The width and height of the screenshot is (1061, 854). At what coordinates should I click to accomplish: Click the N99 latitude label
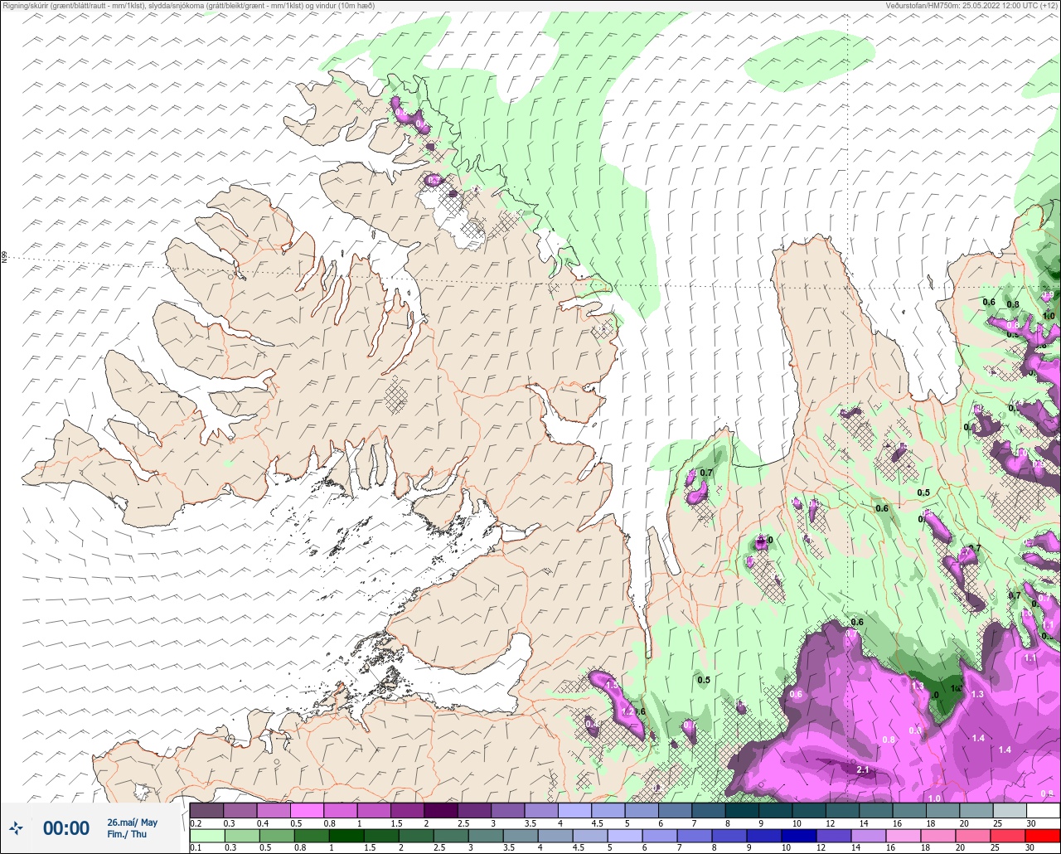[4, 258]
